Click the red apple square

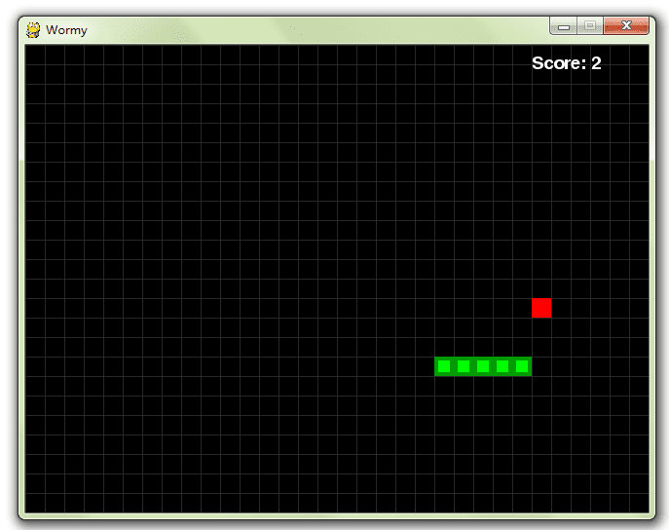tap(541, 308)
